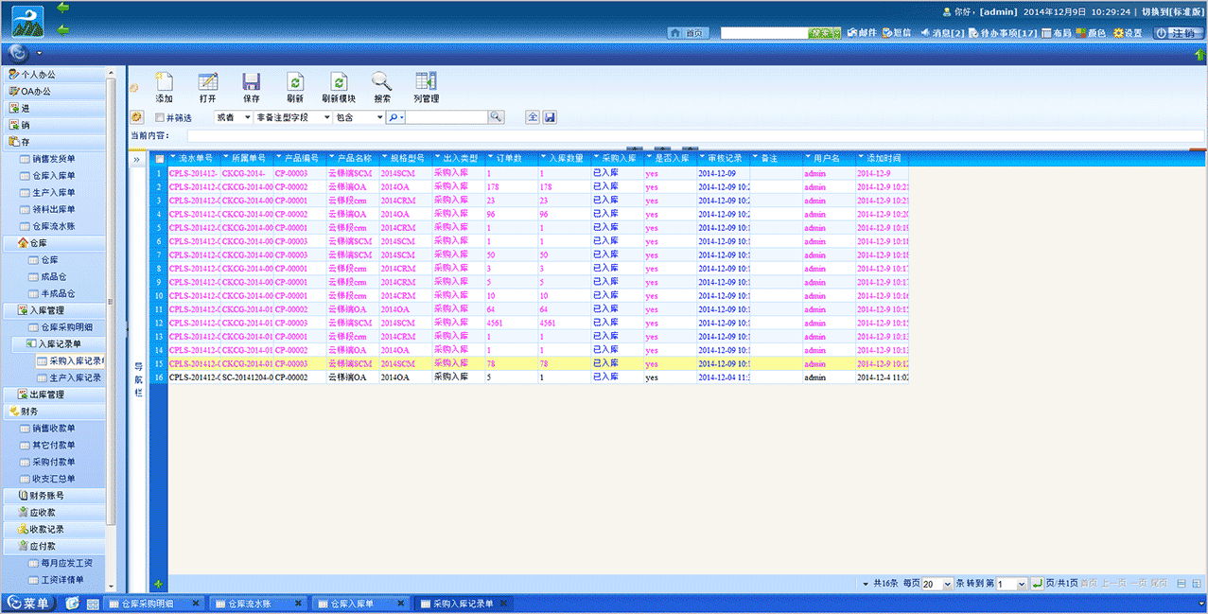
Task: Click the 菜单 start menu button
Action: click(x=29, y=604)
